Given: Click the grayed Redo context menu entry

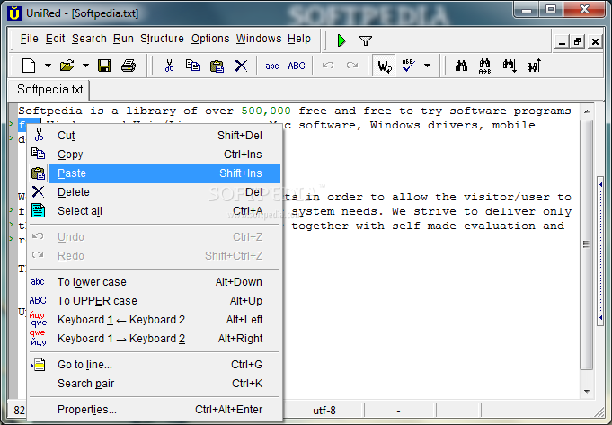Looking at the screenshot, I should tap(155, 255).
